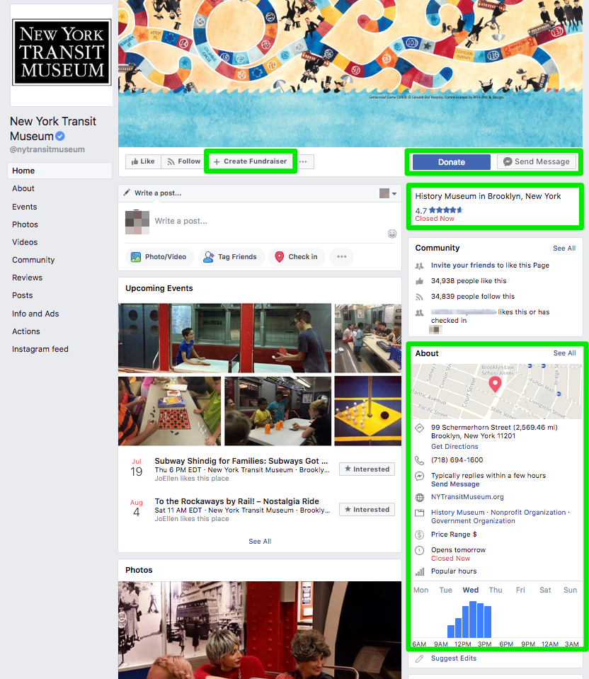
Task: Click See All in the About panel
Action: (x=564, y=353)
